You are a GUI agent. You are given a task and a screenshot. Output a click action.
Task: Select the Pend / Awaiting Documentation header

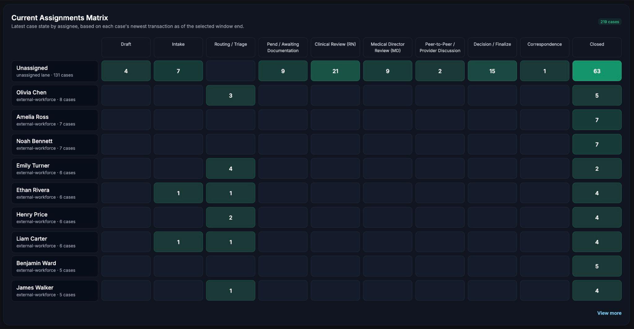[283, 47]
